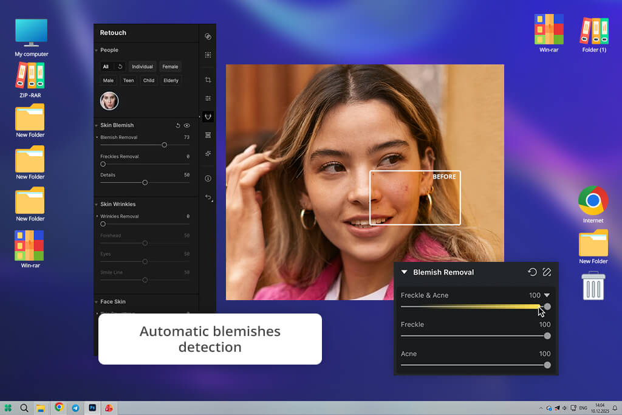The height and width of the screenshot is (415, 622).
Task: Open ZIP -RAR desktop icon
Action: tap(30, 80)
